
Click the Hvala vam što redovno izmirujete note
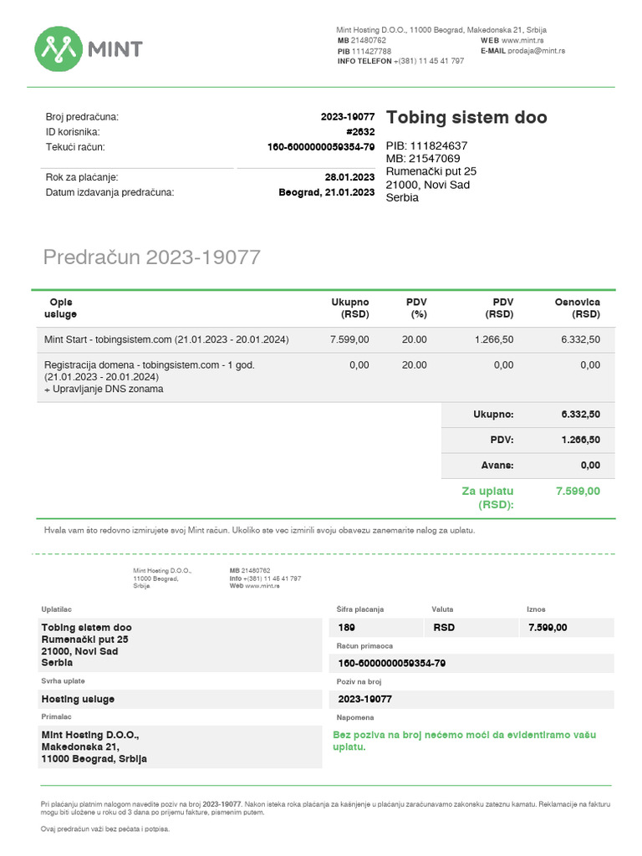(x=259, y=530)
